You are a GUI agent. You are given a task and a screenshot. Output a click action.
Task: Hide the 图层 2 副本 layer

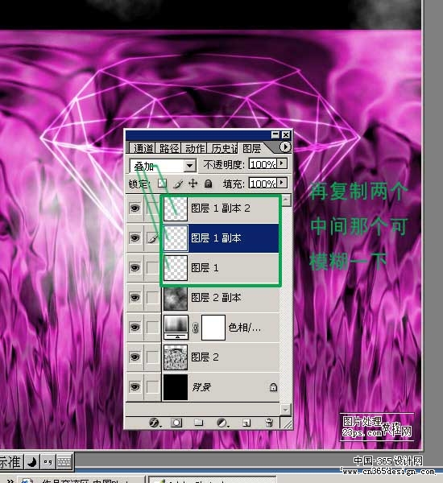point(135,298)
